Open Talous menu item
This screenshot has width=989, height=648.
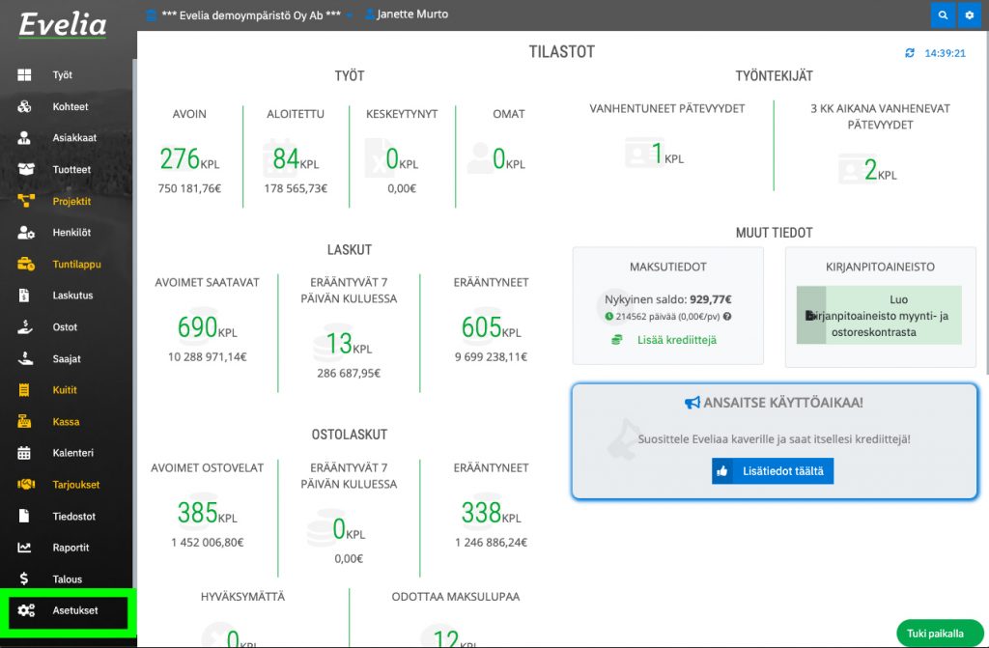click(67, 578)
